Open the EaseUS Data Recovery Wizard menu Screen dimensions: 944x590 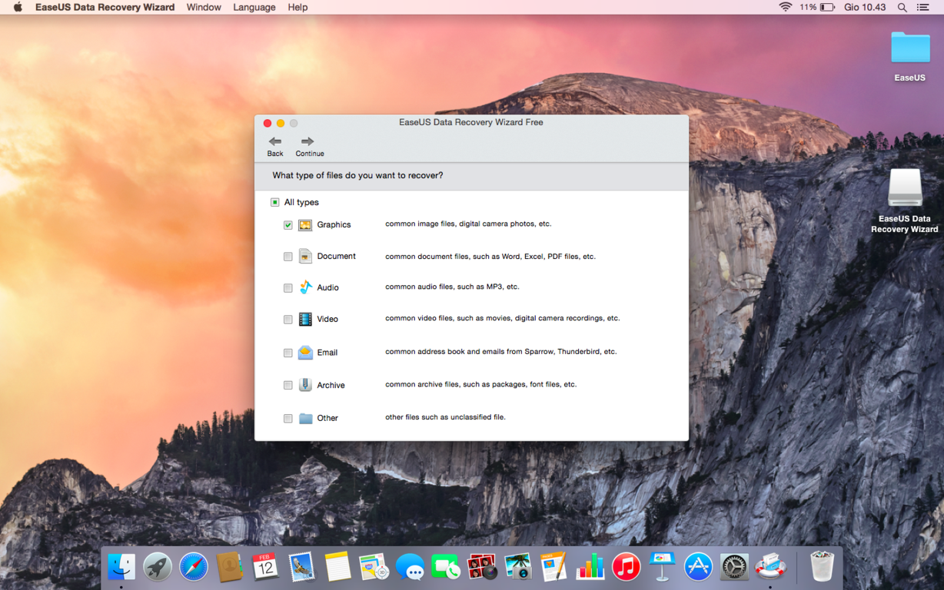coord(105,7)
